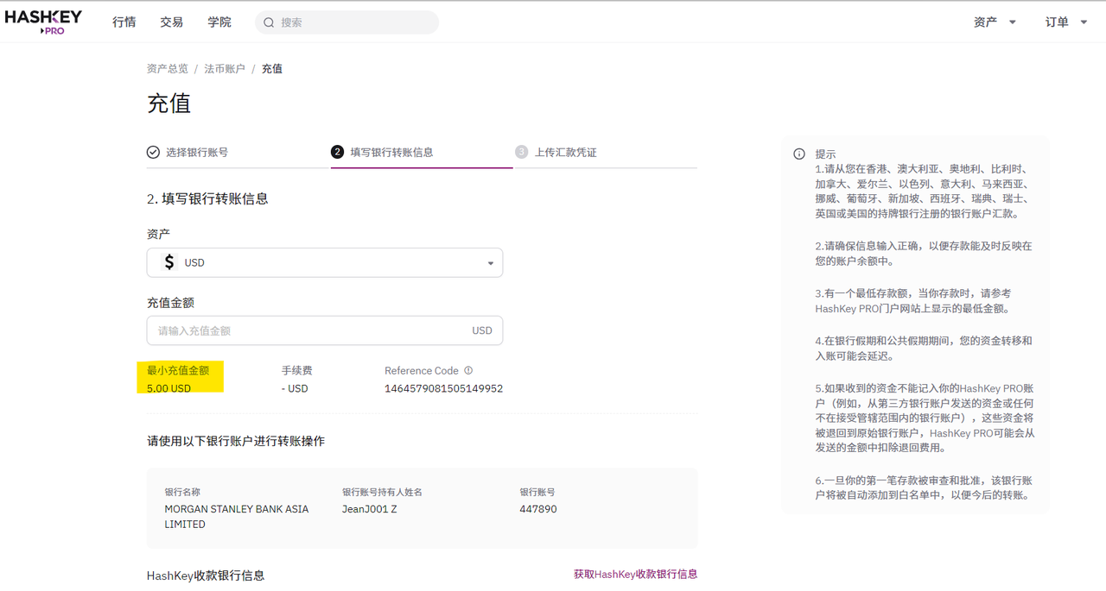Click the 请使用以下银行账户进行转账操作 heading
1106x591 pixels.
(236, 441)
